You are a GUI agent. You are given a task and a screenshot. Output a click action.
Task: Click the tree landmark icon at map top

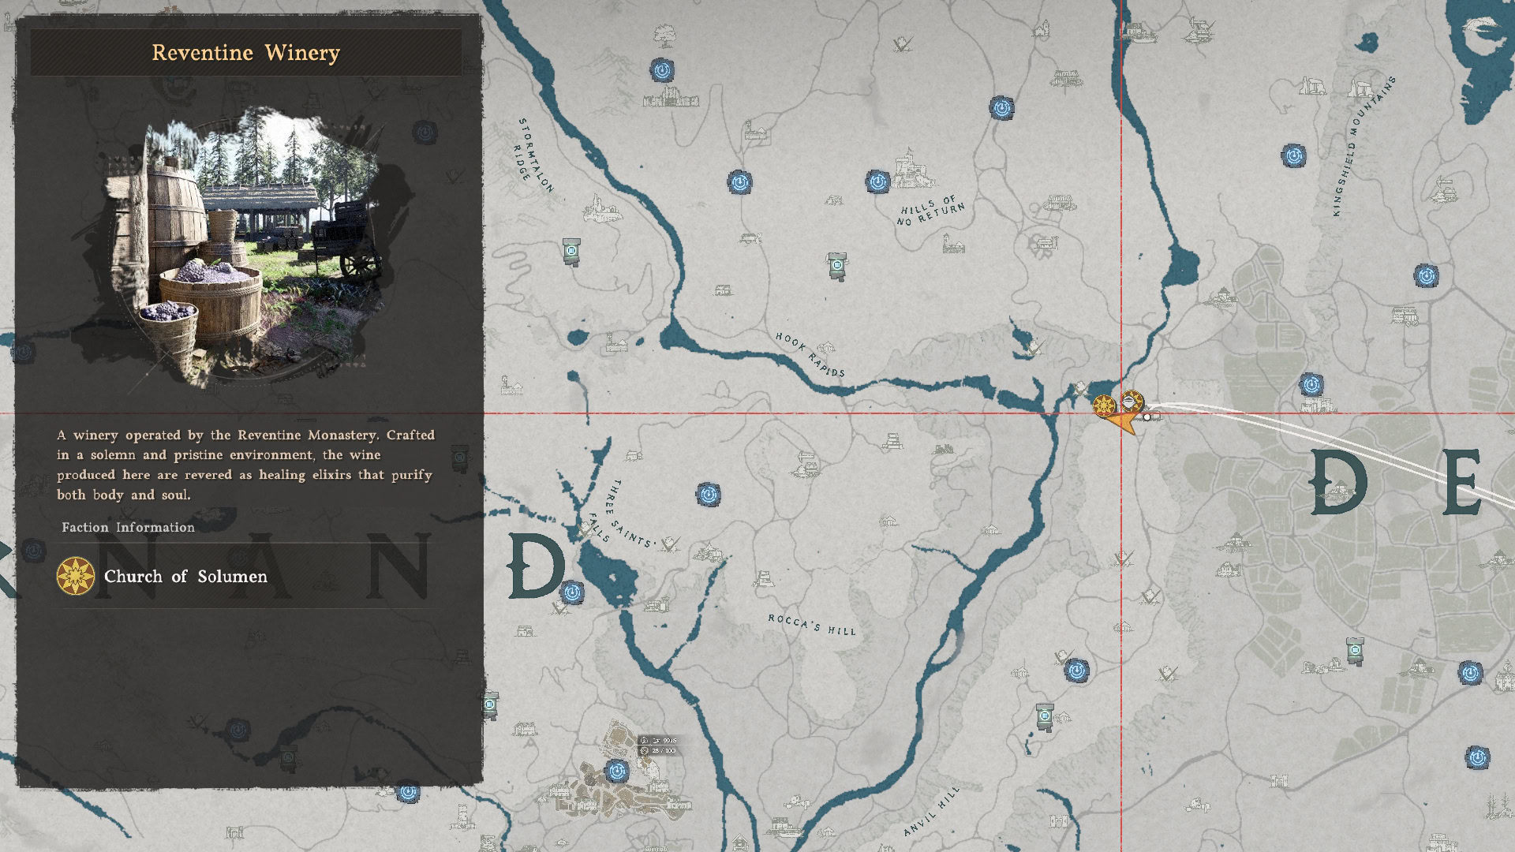pos(664,35)
